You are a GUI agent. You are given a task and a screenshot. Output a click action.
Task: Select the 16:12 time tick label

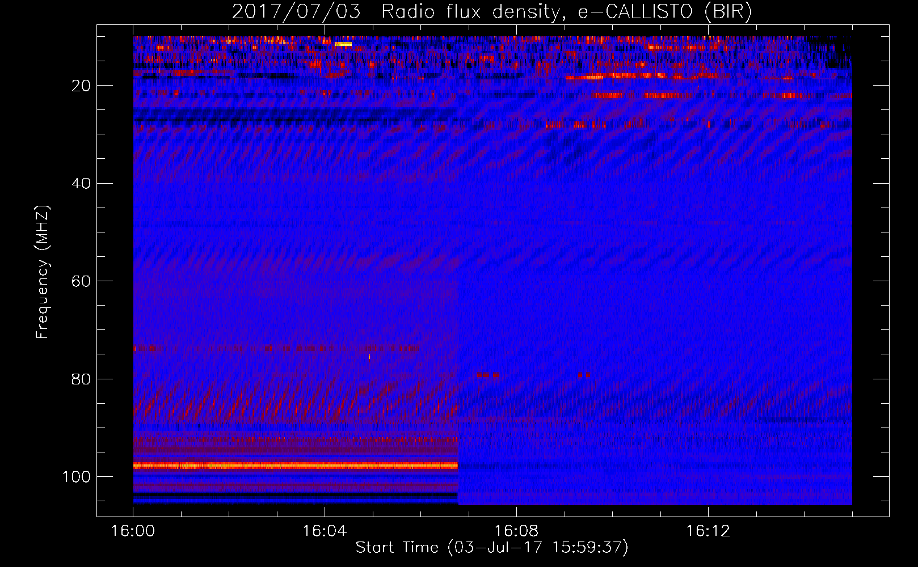tap(708, 531)
